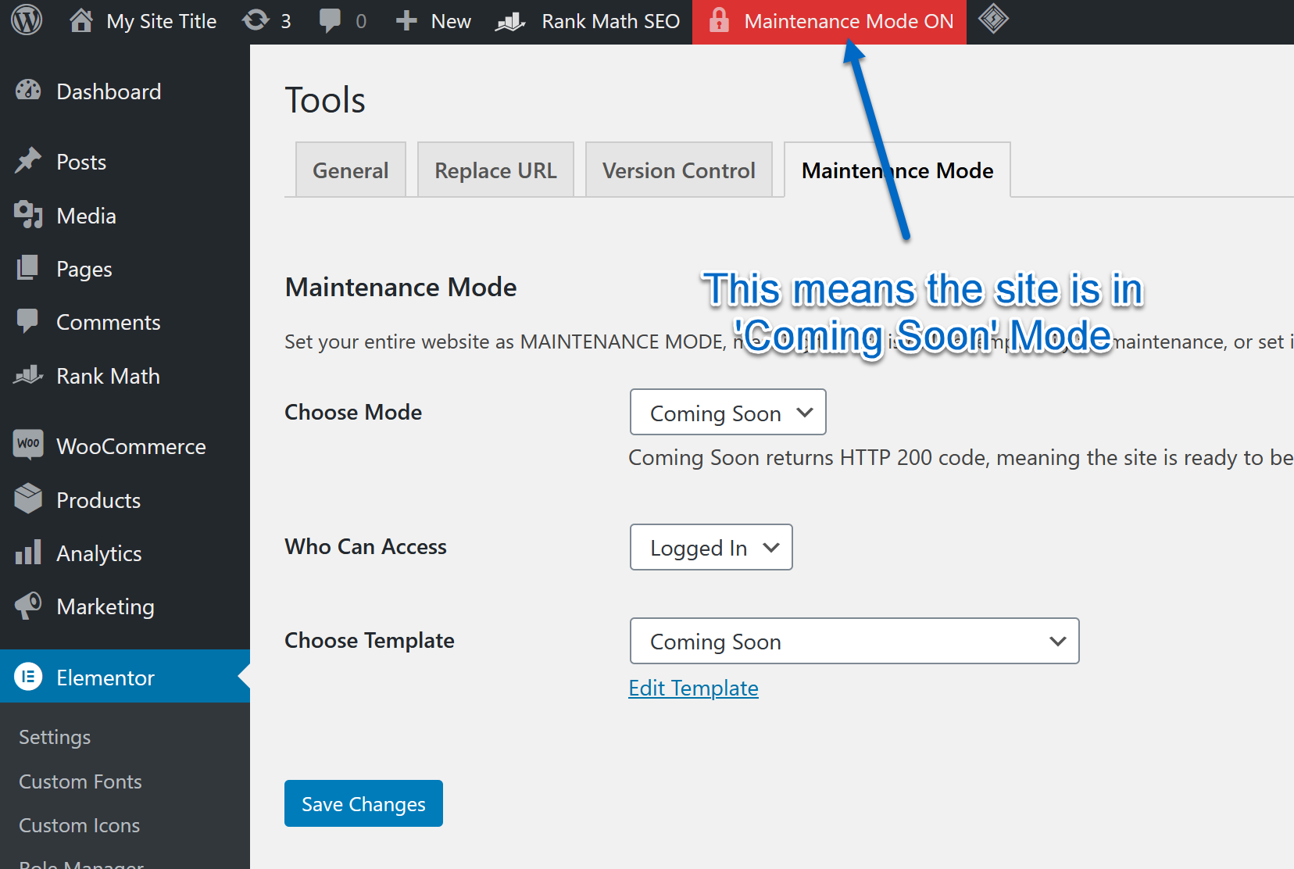
Task: Click the Comments bubble icon in sidebar
Action: tap(28, 321)
